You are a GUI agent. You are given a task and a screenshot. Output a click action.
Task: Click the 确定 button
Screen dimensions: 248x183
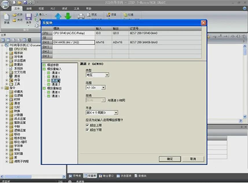pos(170,159)
